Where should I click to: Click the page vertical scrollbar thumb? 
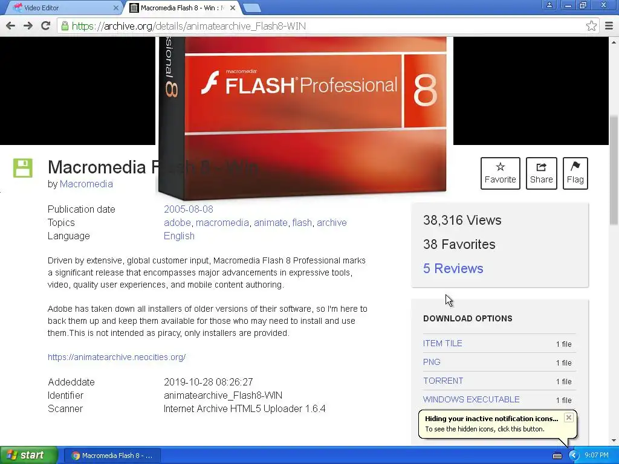click(614, 170)
